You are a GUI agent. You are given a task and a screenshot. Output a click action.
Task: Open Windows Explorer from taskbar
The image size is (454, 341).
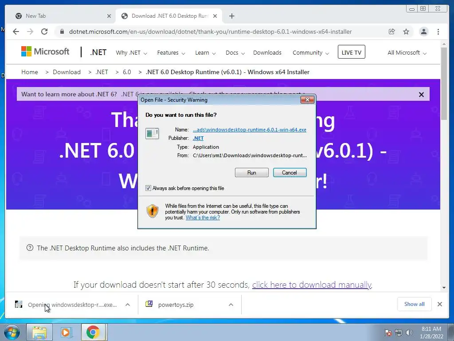click(x=39, y=332)
